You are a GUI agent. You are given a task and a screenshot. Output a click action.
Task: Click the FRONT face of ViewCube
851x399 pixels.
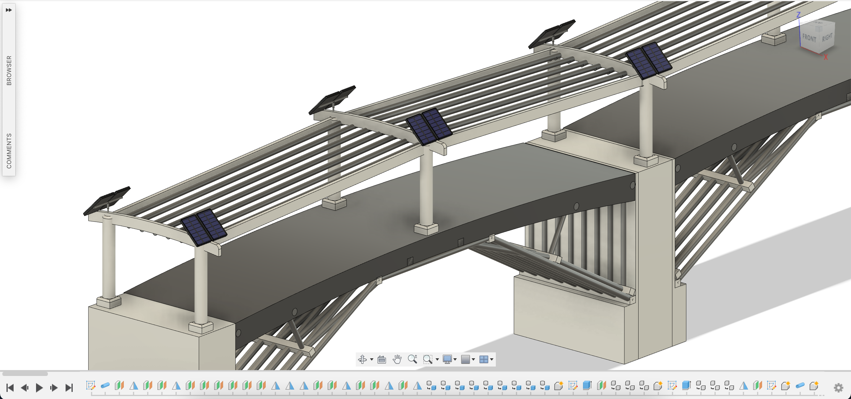(x=809, y=38)
